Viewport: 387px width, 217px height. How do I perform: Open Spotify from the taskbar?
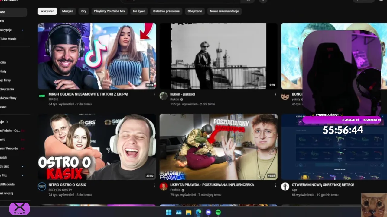(218, 212)
